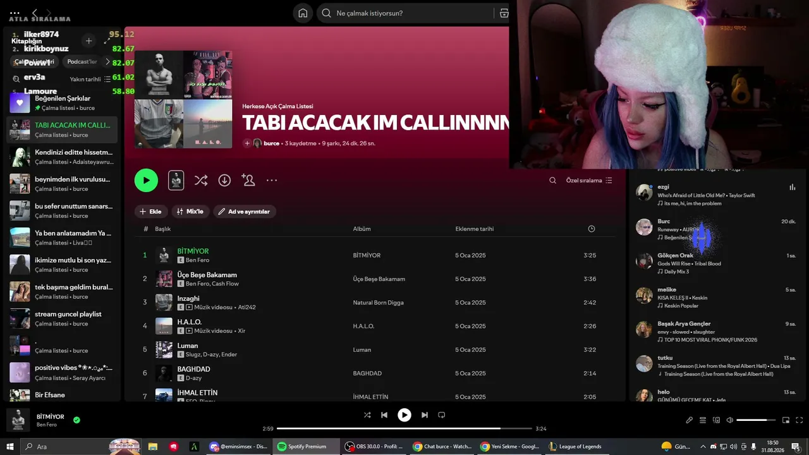This screenshot has height=455, width=809.
Task: Download the playlist with the down-arrow icon
Action: click(x=224, y=181)
